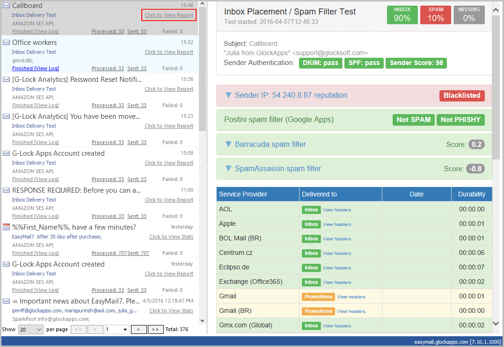Click envelope icon for RESPONSE REQUIRED message
The height and width of the screenshot is (347, 504).
click(6, 190)
